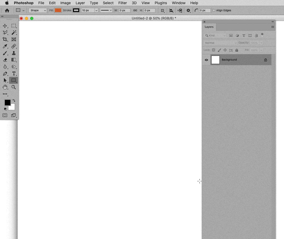The height and width of the screenshot is (239, 284).
Task: Filter layers by smart objects
Action: 256,35
